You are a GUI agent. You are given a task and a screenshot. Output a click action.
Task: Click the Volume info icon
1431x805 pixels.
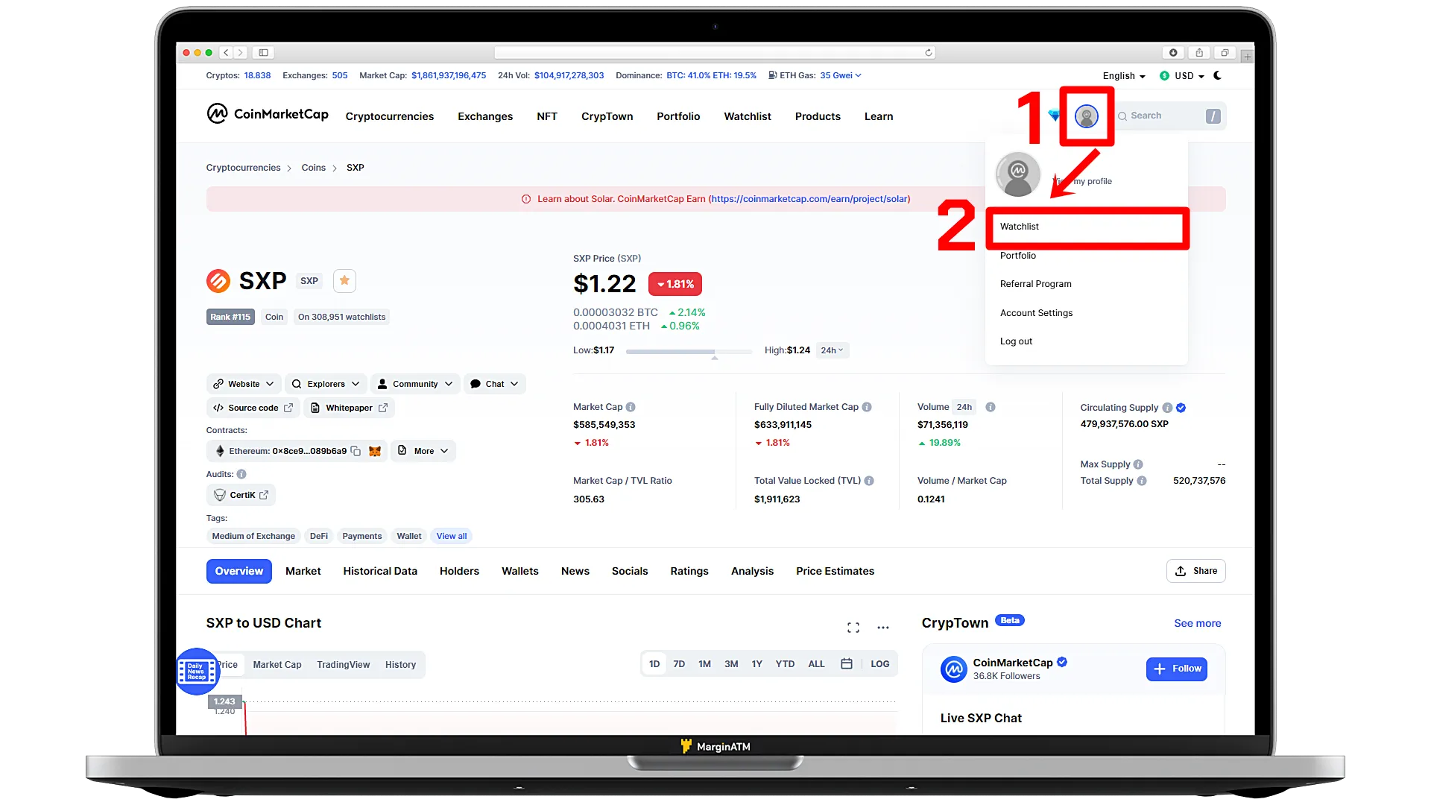point(991,407)
